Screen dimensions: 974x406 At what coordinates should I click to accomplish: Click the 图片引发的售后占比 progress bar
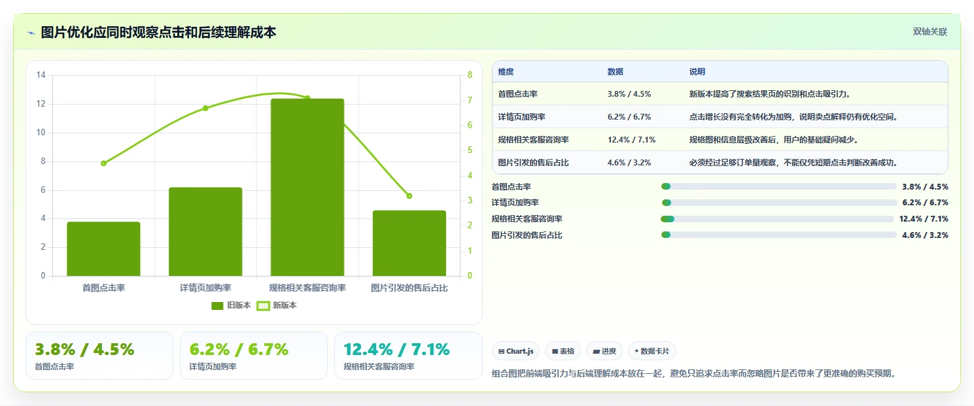pos(779,235)
